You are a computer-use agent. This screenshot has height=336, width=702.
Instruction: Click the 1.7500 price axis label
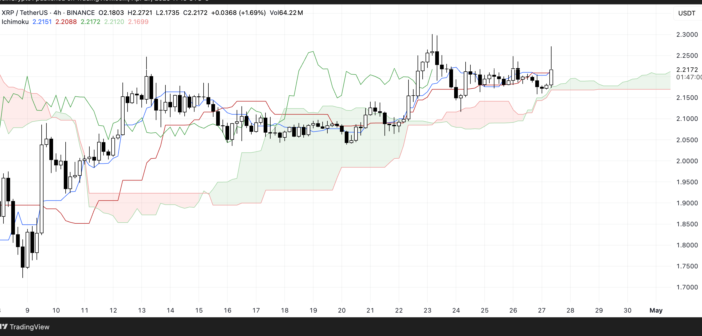pyautogui.click(x=687, y=266)
